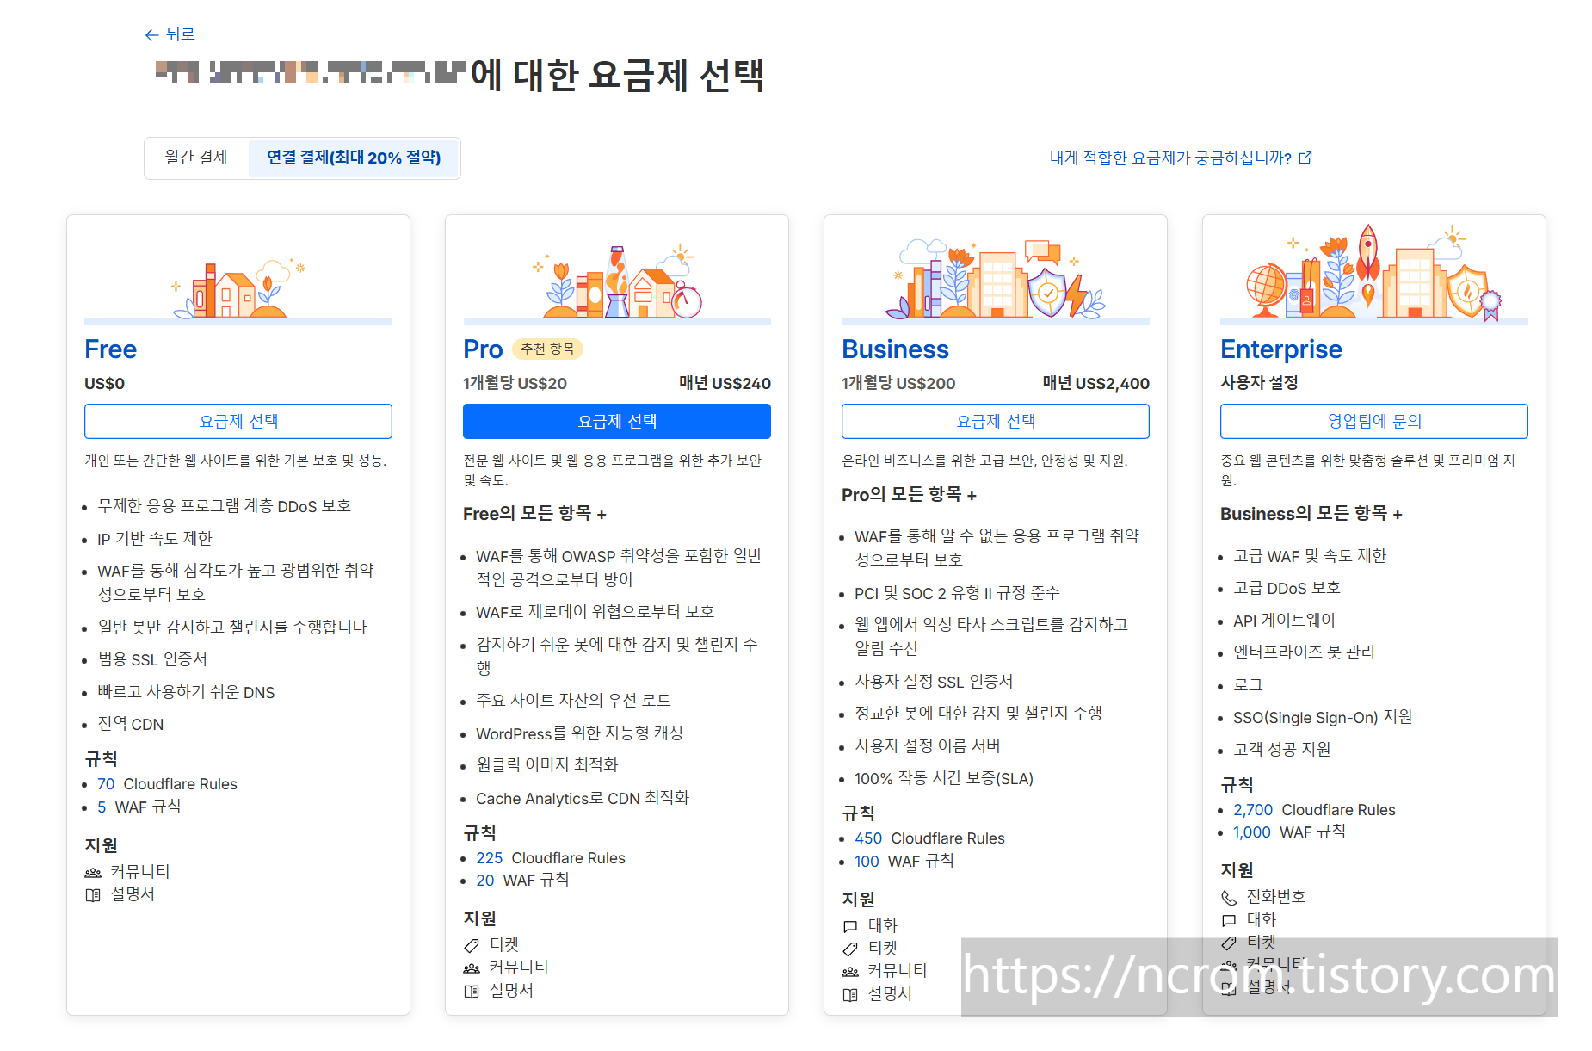Click Business의 모든 항목 + heading
The height and width of the screenshot is (1051, 1592).
(x=1311, y=514)
